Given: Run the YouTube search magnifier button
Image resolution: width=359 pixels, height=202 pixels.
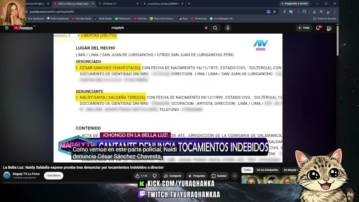Looking at the screenshot, I should [x=215, y=28].
